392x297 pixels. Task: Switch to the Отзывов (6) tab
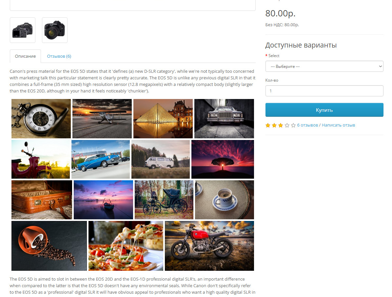click(59, 56)
